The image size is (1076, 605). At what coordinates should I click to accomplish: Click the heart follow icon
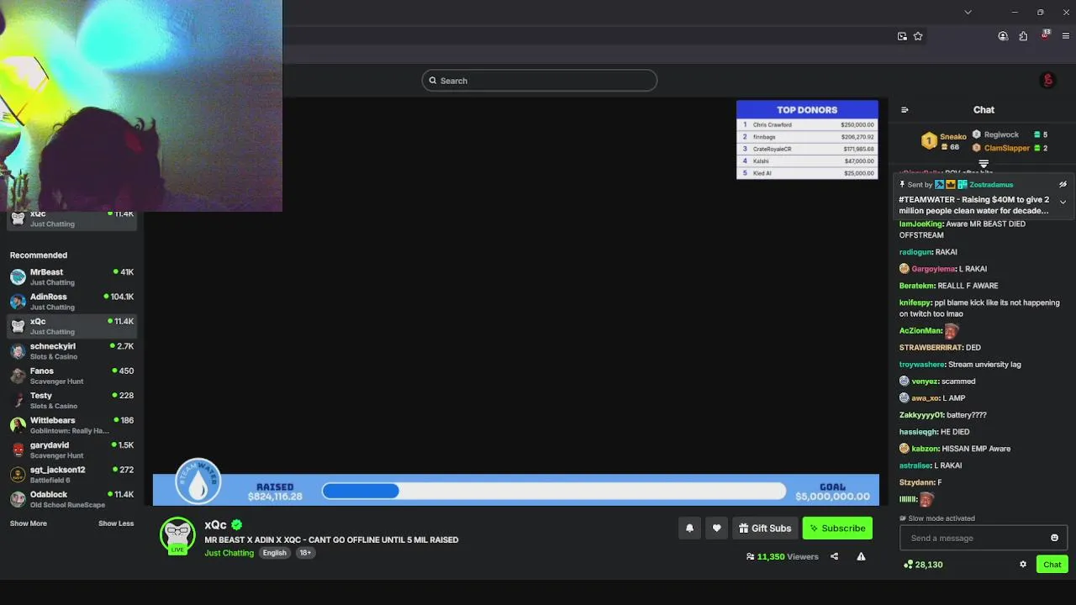(x=716, y=528)
